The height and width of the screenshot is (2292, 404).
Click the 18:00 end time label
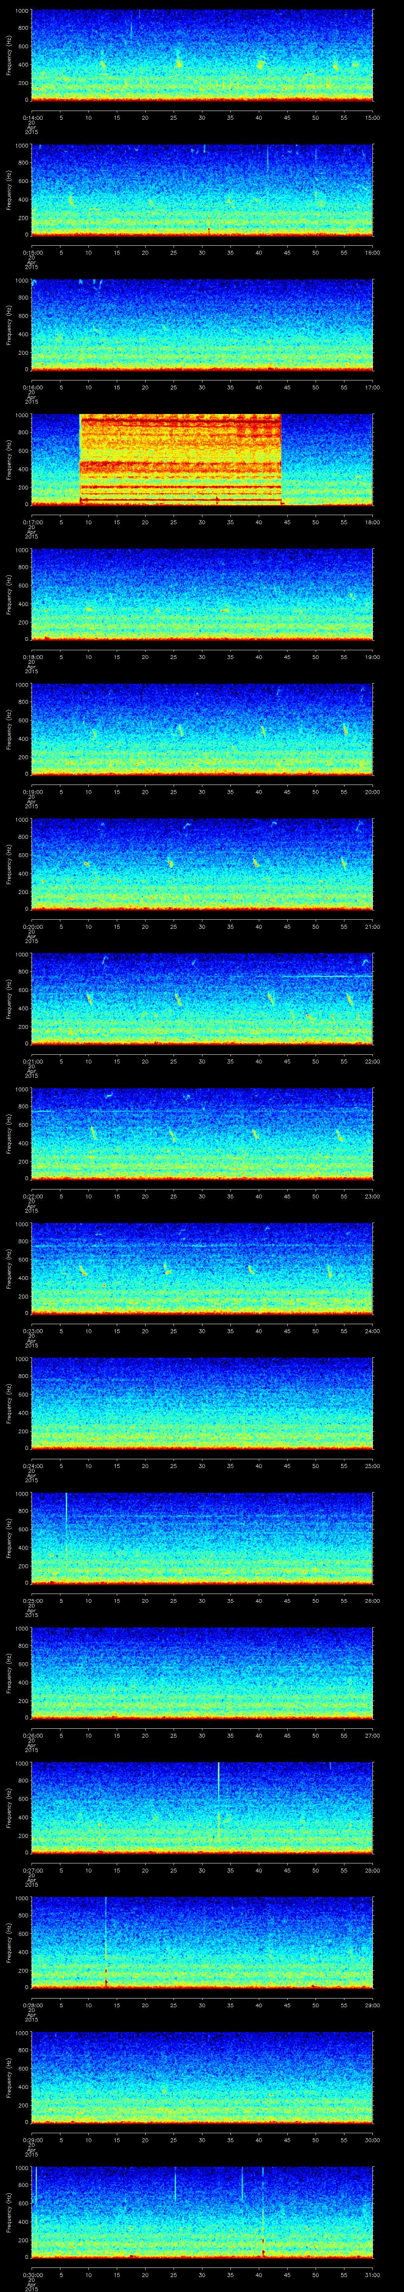click(372, 522)
